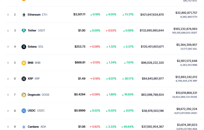
Task: Click the BNB coin logo icon
Action: pyautogui.click(x=24, y=63)
